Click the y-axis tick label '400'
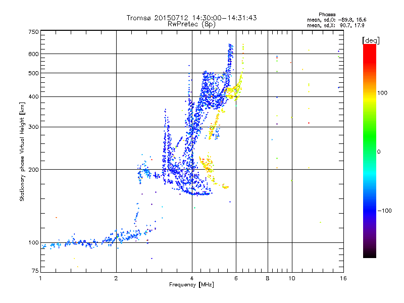The height and width of the screenshot is (303, 404). pos(34,97)
